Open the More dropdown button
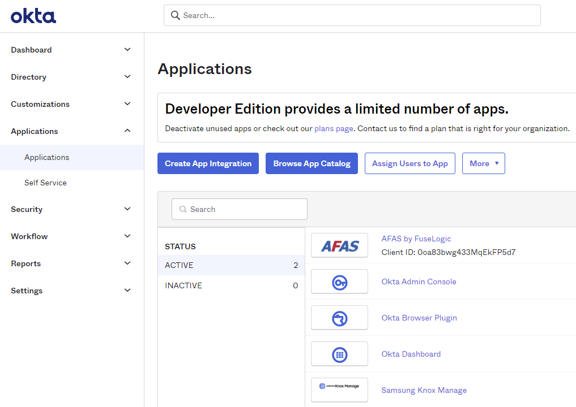 click(x=484, y=163)
